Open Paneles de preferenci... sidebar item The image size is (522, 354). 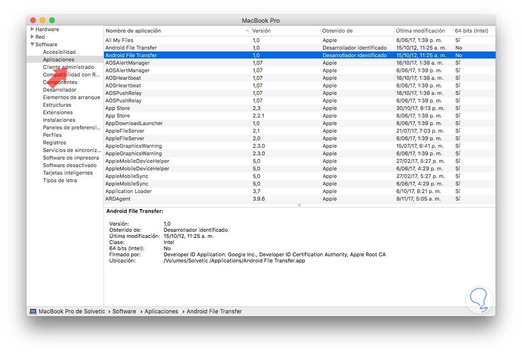[x=72, y=127]
